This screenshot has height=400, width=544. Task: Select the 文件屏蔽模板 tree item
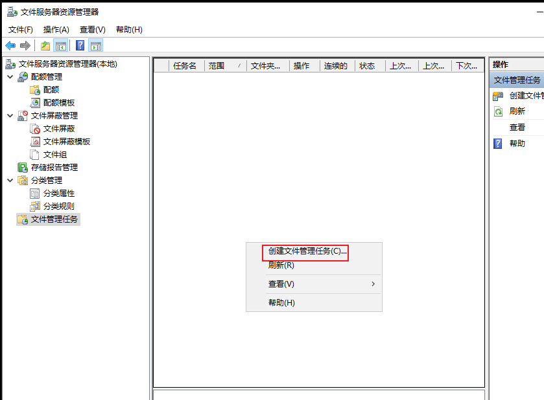[x=67, y=142]
